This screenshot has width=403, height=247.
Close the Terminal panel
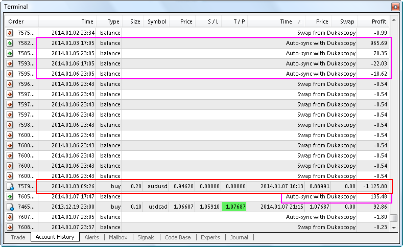tap(395, 7)
